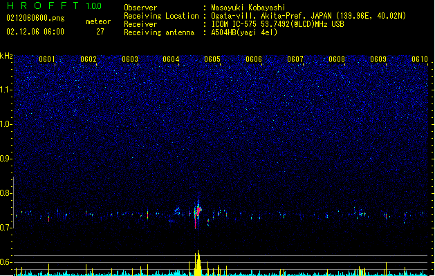Click the Ogata-vill. Akita-Pref. JAPAN location text
The image size is (435, 276).
(308, 16)
